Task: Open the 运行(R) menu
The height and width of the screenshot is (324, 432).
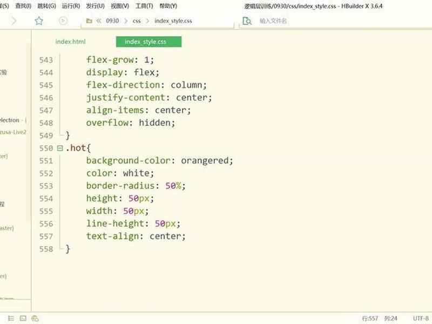Action: [71, 6]
